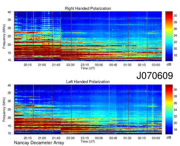Click "23:15" time tick on Left Handed plot
The width and height of the screenshot is (180, 146).
(x=85, y=138)
